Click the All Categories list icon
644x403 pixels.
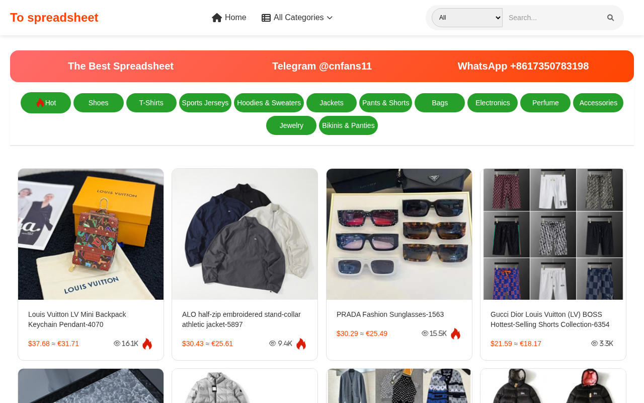click(266, 18)
